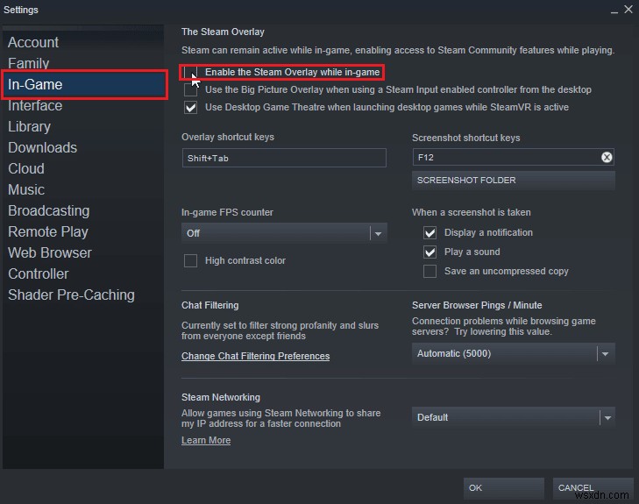This screenshot has width=639, height=504.
Task: Uncheck Use Desktop Game Theatre with SteamVR
Action: pos(190,108)
